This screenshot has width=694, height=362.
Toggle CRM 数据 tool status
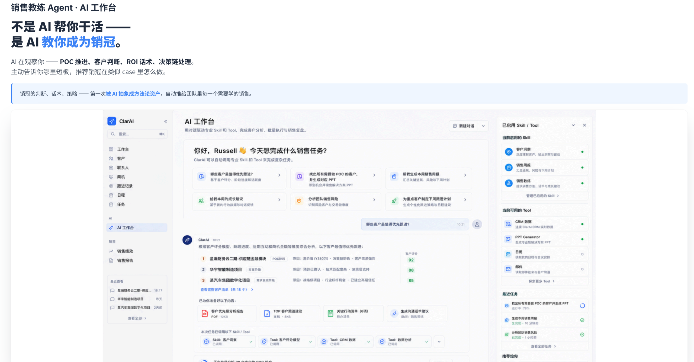[x=582, y=224]
